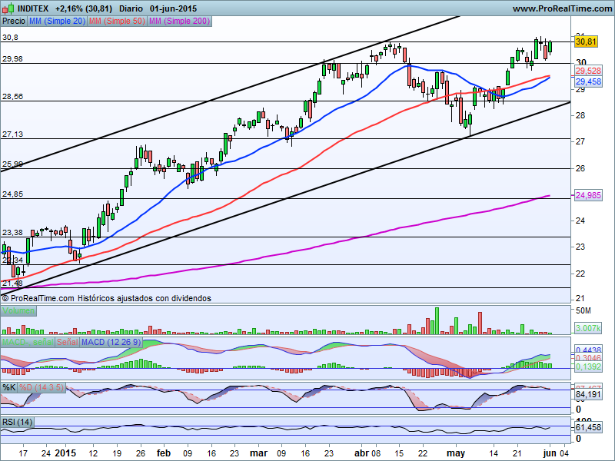Click the MACD histogram value tag 0,1392
This screenshot has height=461, width=615.
point(588,366)
